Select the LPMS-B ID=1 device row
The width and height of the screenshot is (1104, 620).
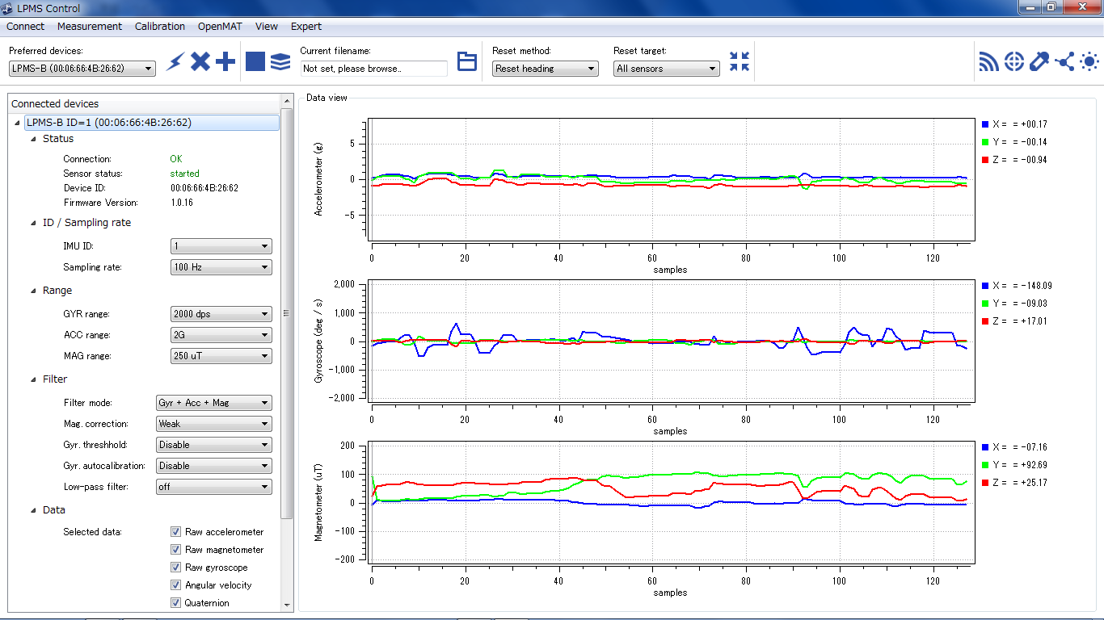[x=151, y=123]
